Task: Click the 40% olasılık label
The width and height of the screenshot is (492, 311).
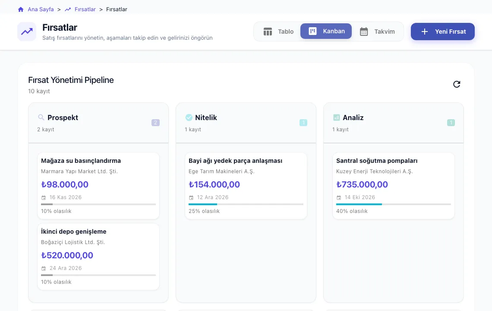Action: (x=352, y=211)
